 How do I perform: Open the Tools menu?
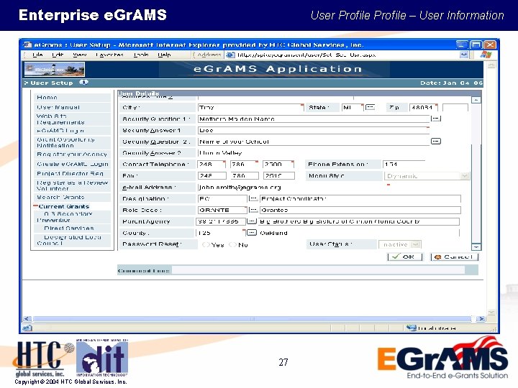point(141,55)
